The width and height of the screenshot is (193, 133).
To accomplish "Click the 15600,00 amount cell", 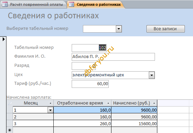I will [134, 123].
